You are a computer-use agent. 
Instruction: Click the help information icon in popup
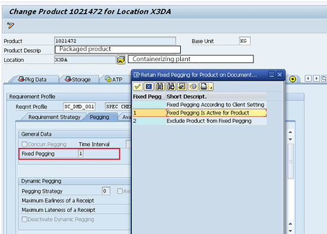click(x=193, y=87)
